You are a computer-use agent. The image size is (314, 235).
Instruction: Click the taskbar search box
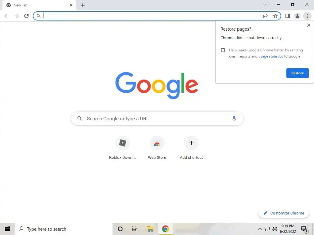64,229
